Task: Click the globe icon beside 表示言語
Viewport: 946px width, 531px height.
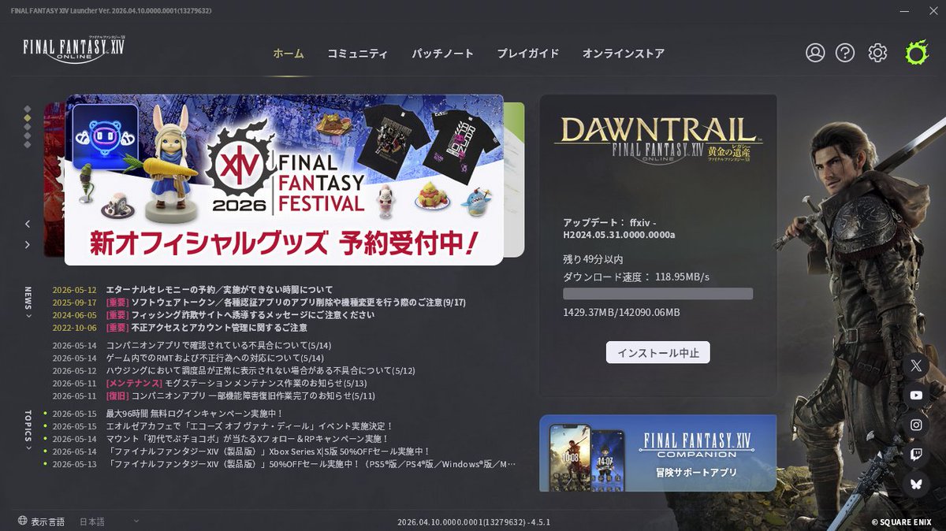Action: (22, 521)
